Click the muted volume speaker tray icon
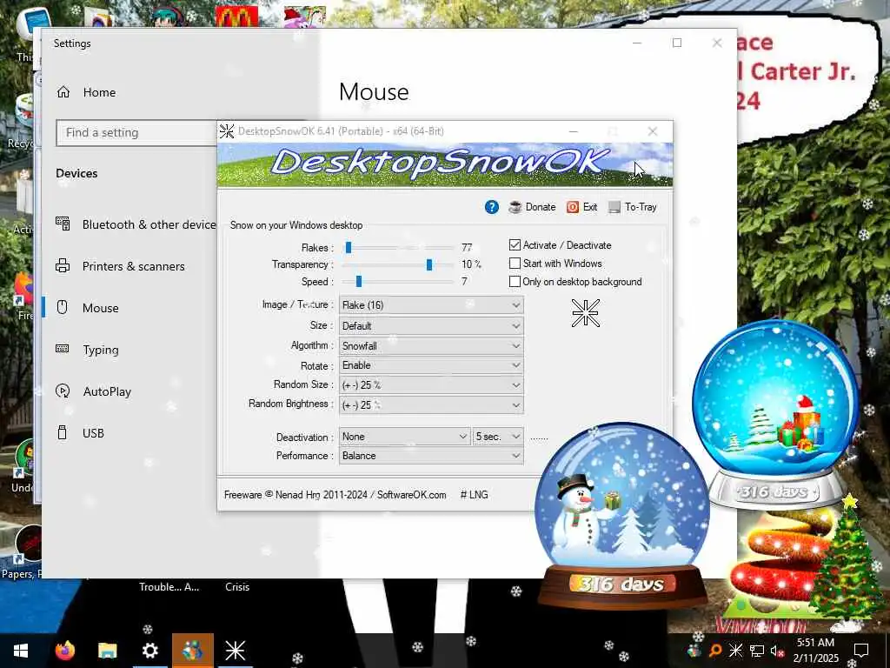 [777, 651]
